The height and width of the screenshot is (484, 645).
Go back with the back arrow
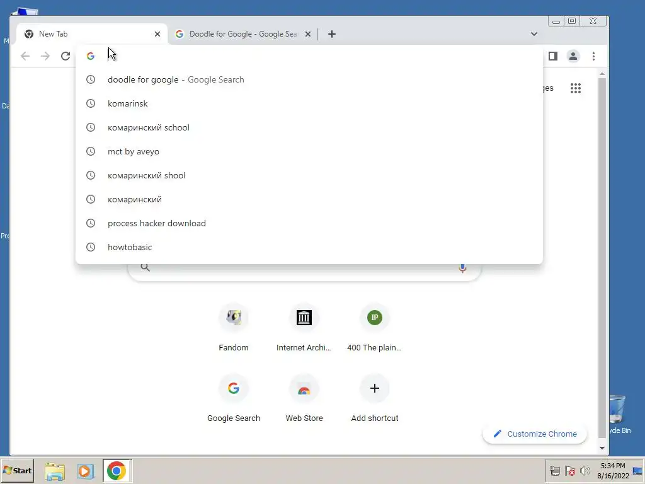click(x=25, y=56)
